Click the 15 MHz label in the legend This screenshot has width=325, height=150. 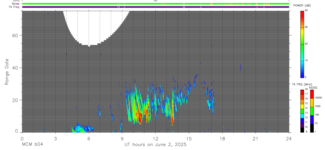(306, 103)
